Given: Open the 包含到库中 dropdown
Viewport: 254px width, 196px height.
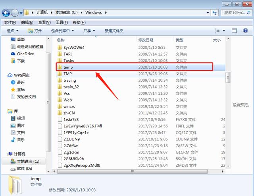Looking at the screenshot, I should tap(62, 31).
